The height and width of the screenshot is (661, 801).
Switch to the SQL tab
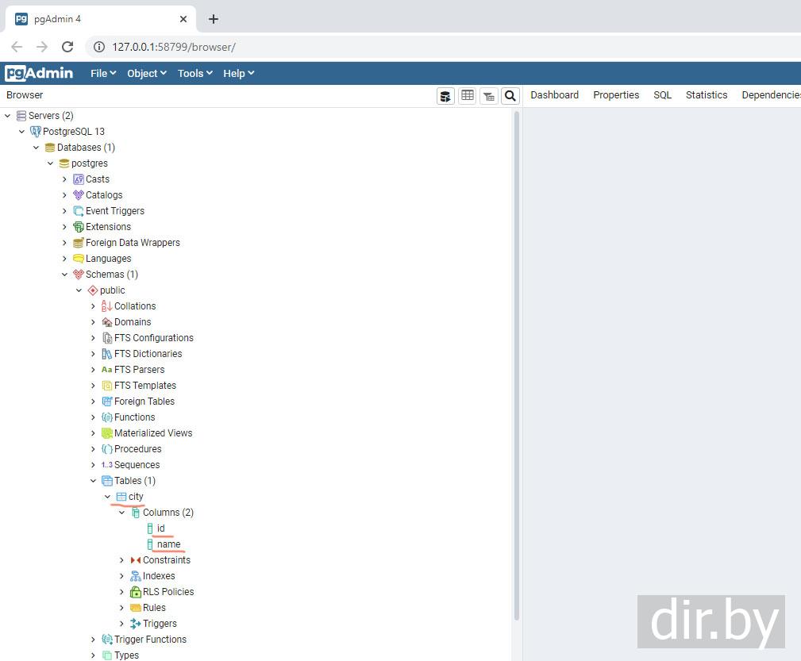(662, 95)
